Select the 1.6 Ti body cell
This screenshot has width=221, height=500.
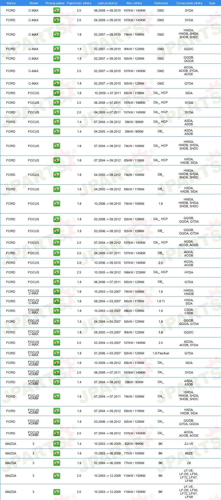point(161,301)
